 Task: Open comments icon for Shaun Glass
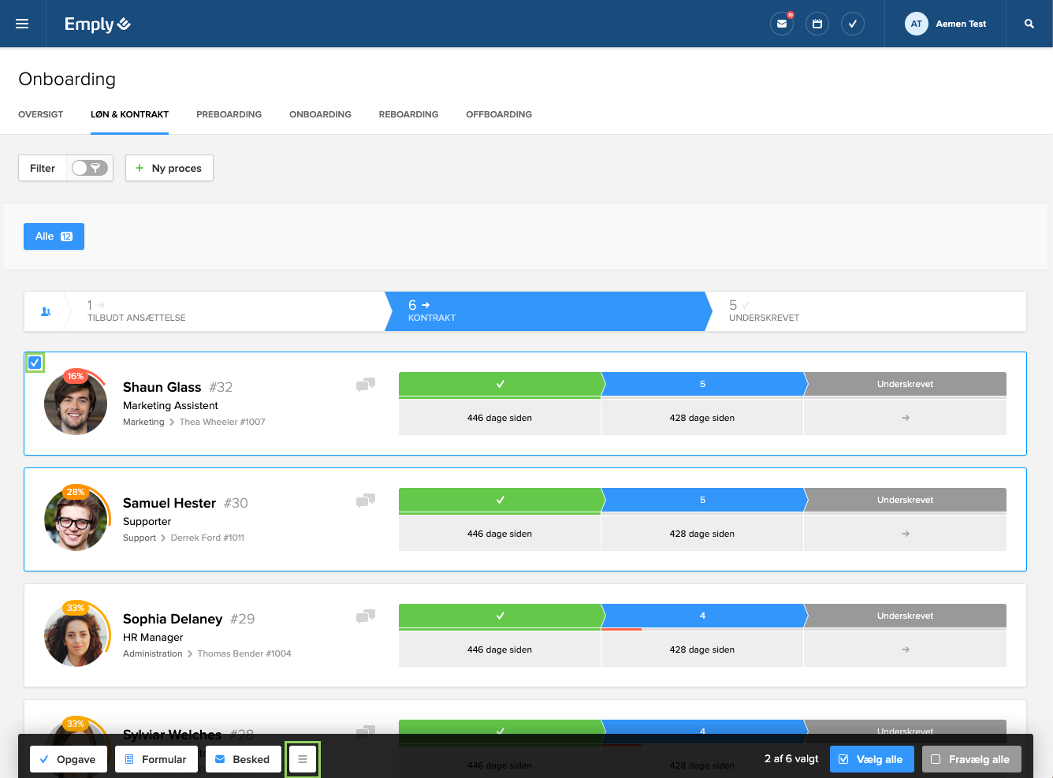[366, 385]
